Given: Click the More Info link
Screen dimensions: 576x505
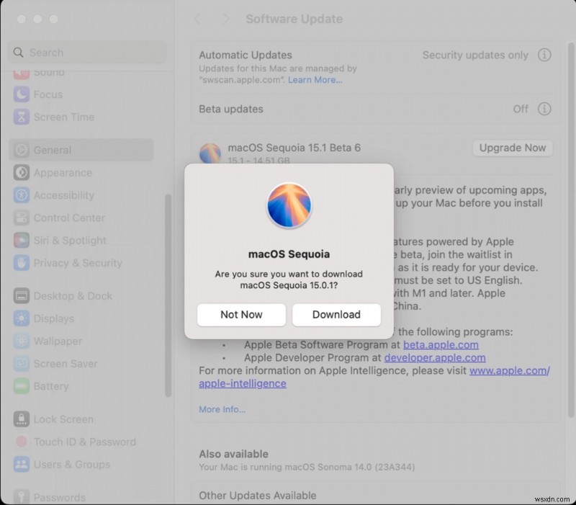Looking at the screenshot, I should (222, 409).
